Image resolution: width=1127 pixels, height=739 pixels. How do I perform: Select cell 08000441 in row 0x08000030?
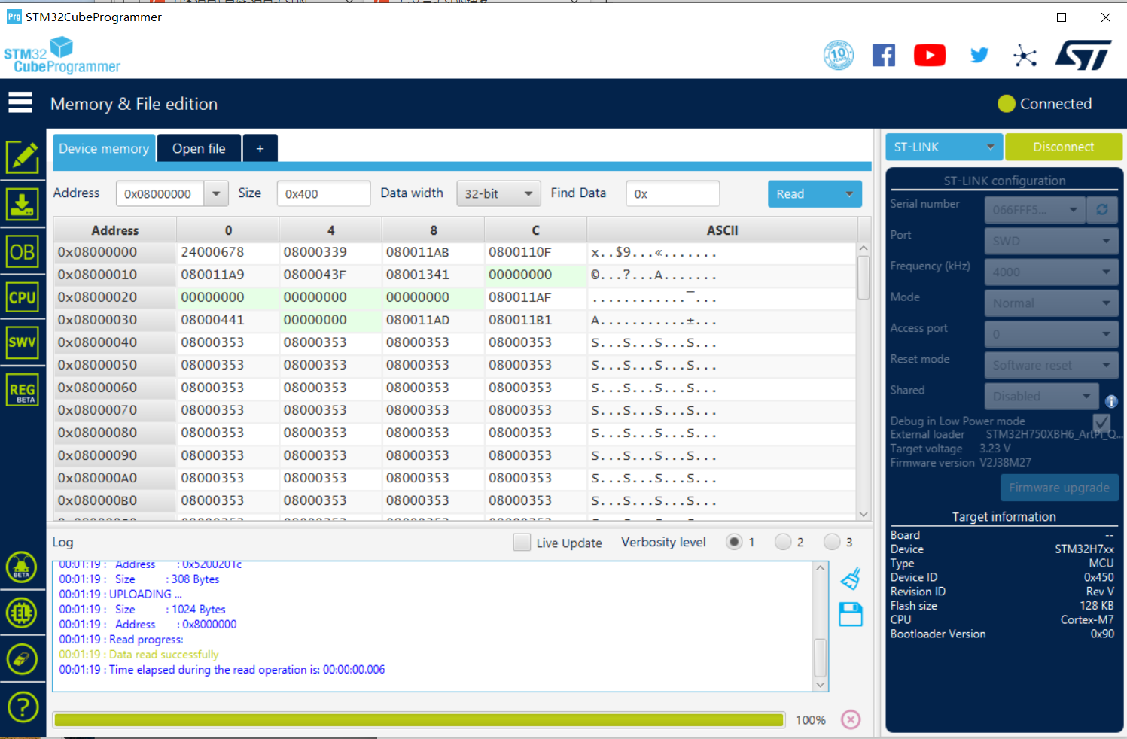227,320
